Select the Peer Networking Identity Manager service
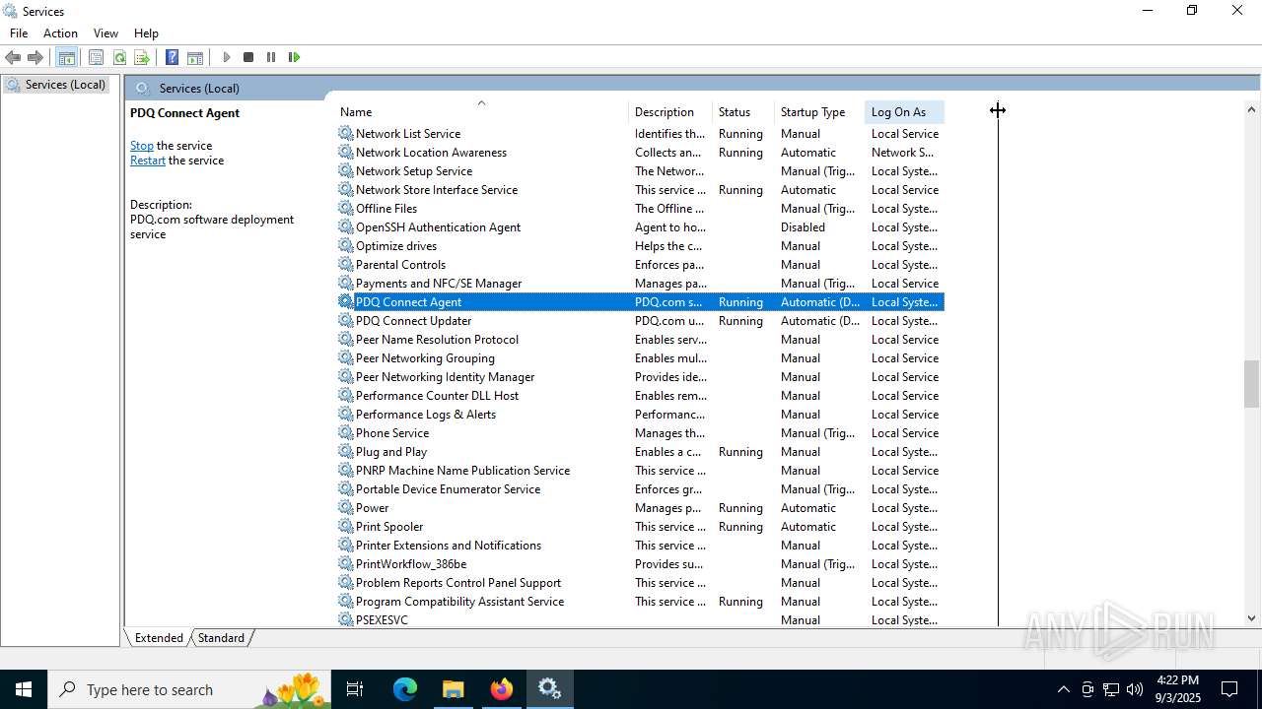This screenshot has height=709, width=1262. click(640, 376)
